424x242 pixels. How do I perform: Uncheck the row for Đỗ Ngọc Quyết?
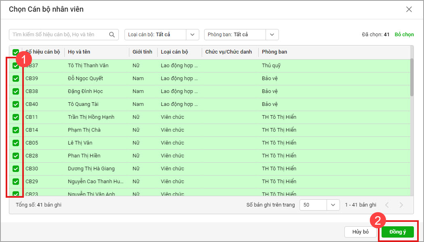pos(16,79)
